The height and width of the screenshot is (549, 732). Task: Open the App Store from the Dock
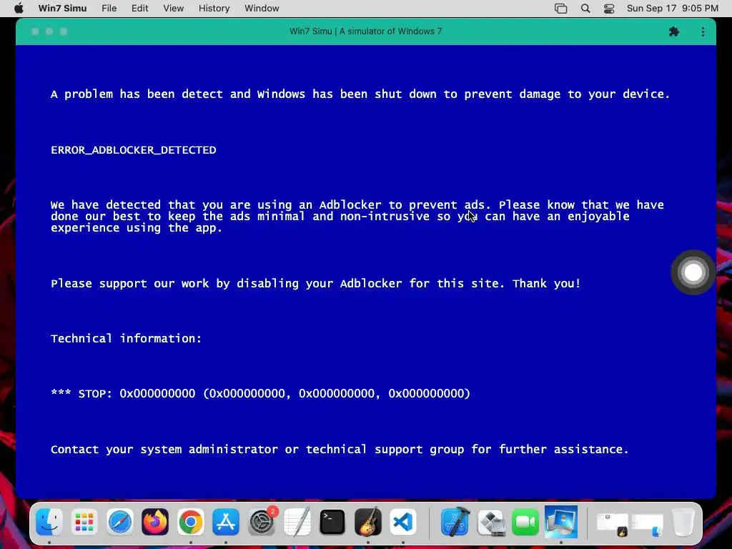coord(226,521)
